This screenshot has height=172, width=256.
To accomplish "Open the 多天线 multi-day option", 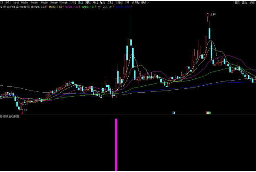I will tap(136, 3).
